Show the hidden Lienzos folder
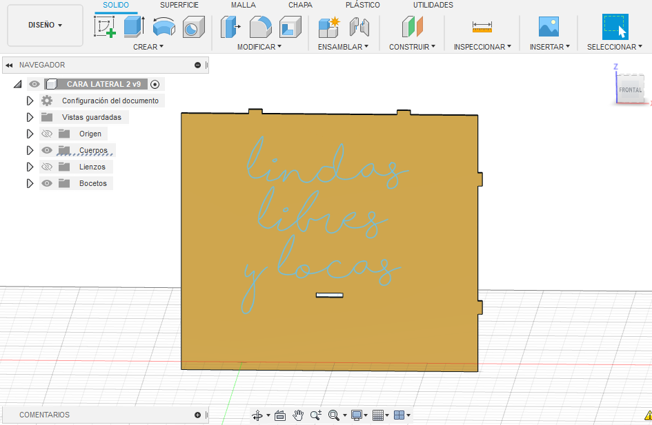This screenshot has height=425, width=652. pos(47,167)
